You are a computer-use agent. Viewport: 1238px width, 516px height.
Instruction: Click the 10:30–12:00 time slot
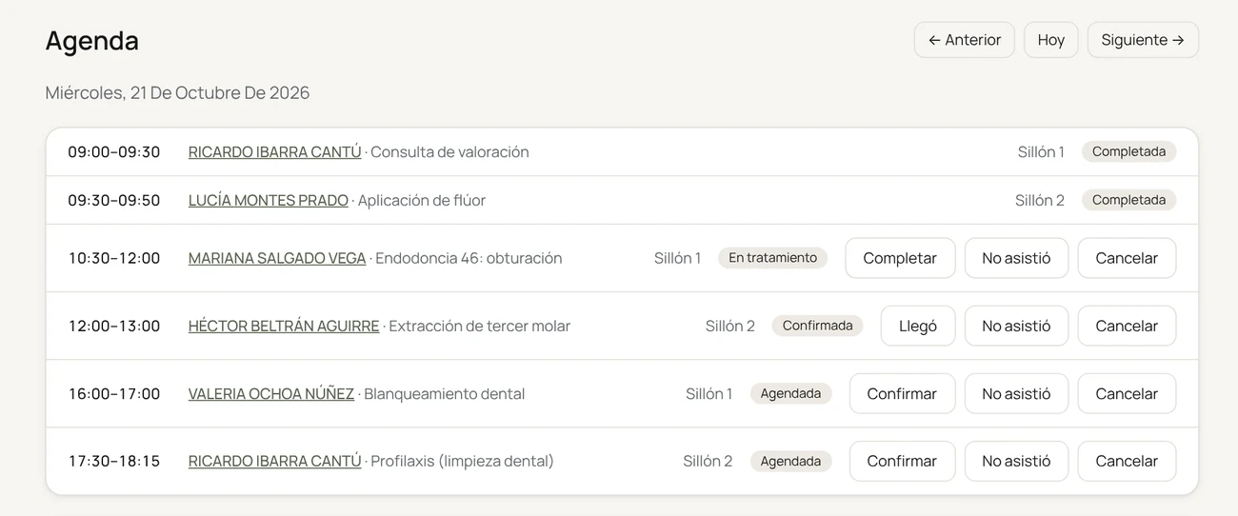click(114, 258)
